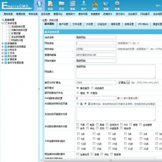Click page icon beside 网站防火墙
162x162 pixels.
coord(10,40)
